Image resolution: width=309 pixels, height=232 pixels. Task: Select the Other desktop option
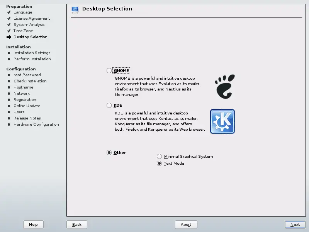point(109,152)
